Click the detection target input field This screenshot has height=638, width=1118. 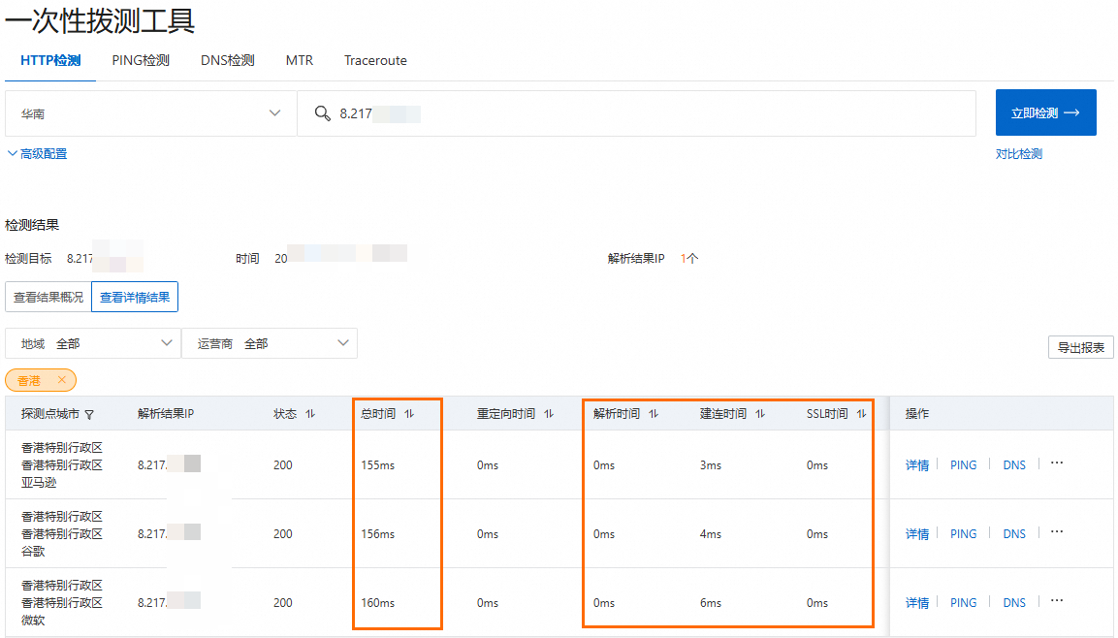tap(582, 112)
